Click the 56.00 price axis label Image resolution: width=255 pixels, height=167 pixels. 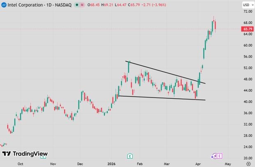pyautogui.click(x=248, y=57)
